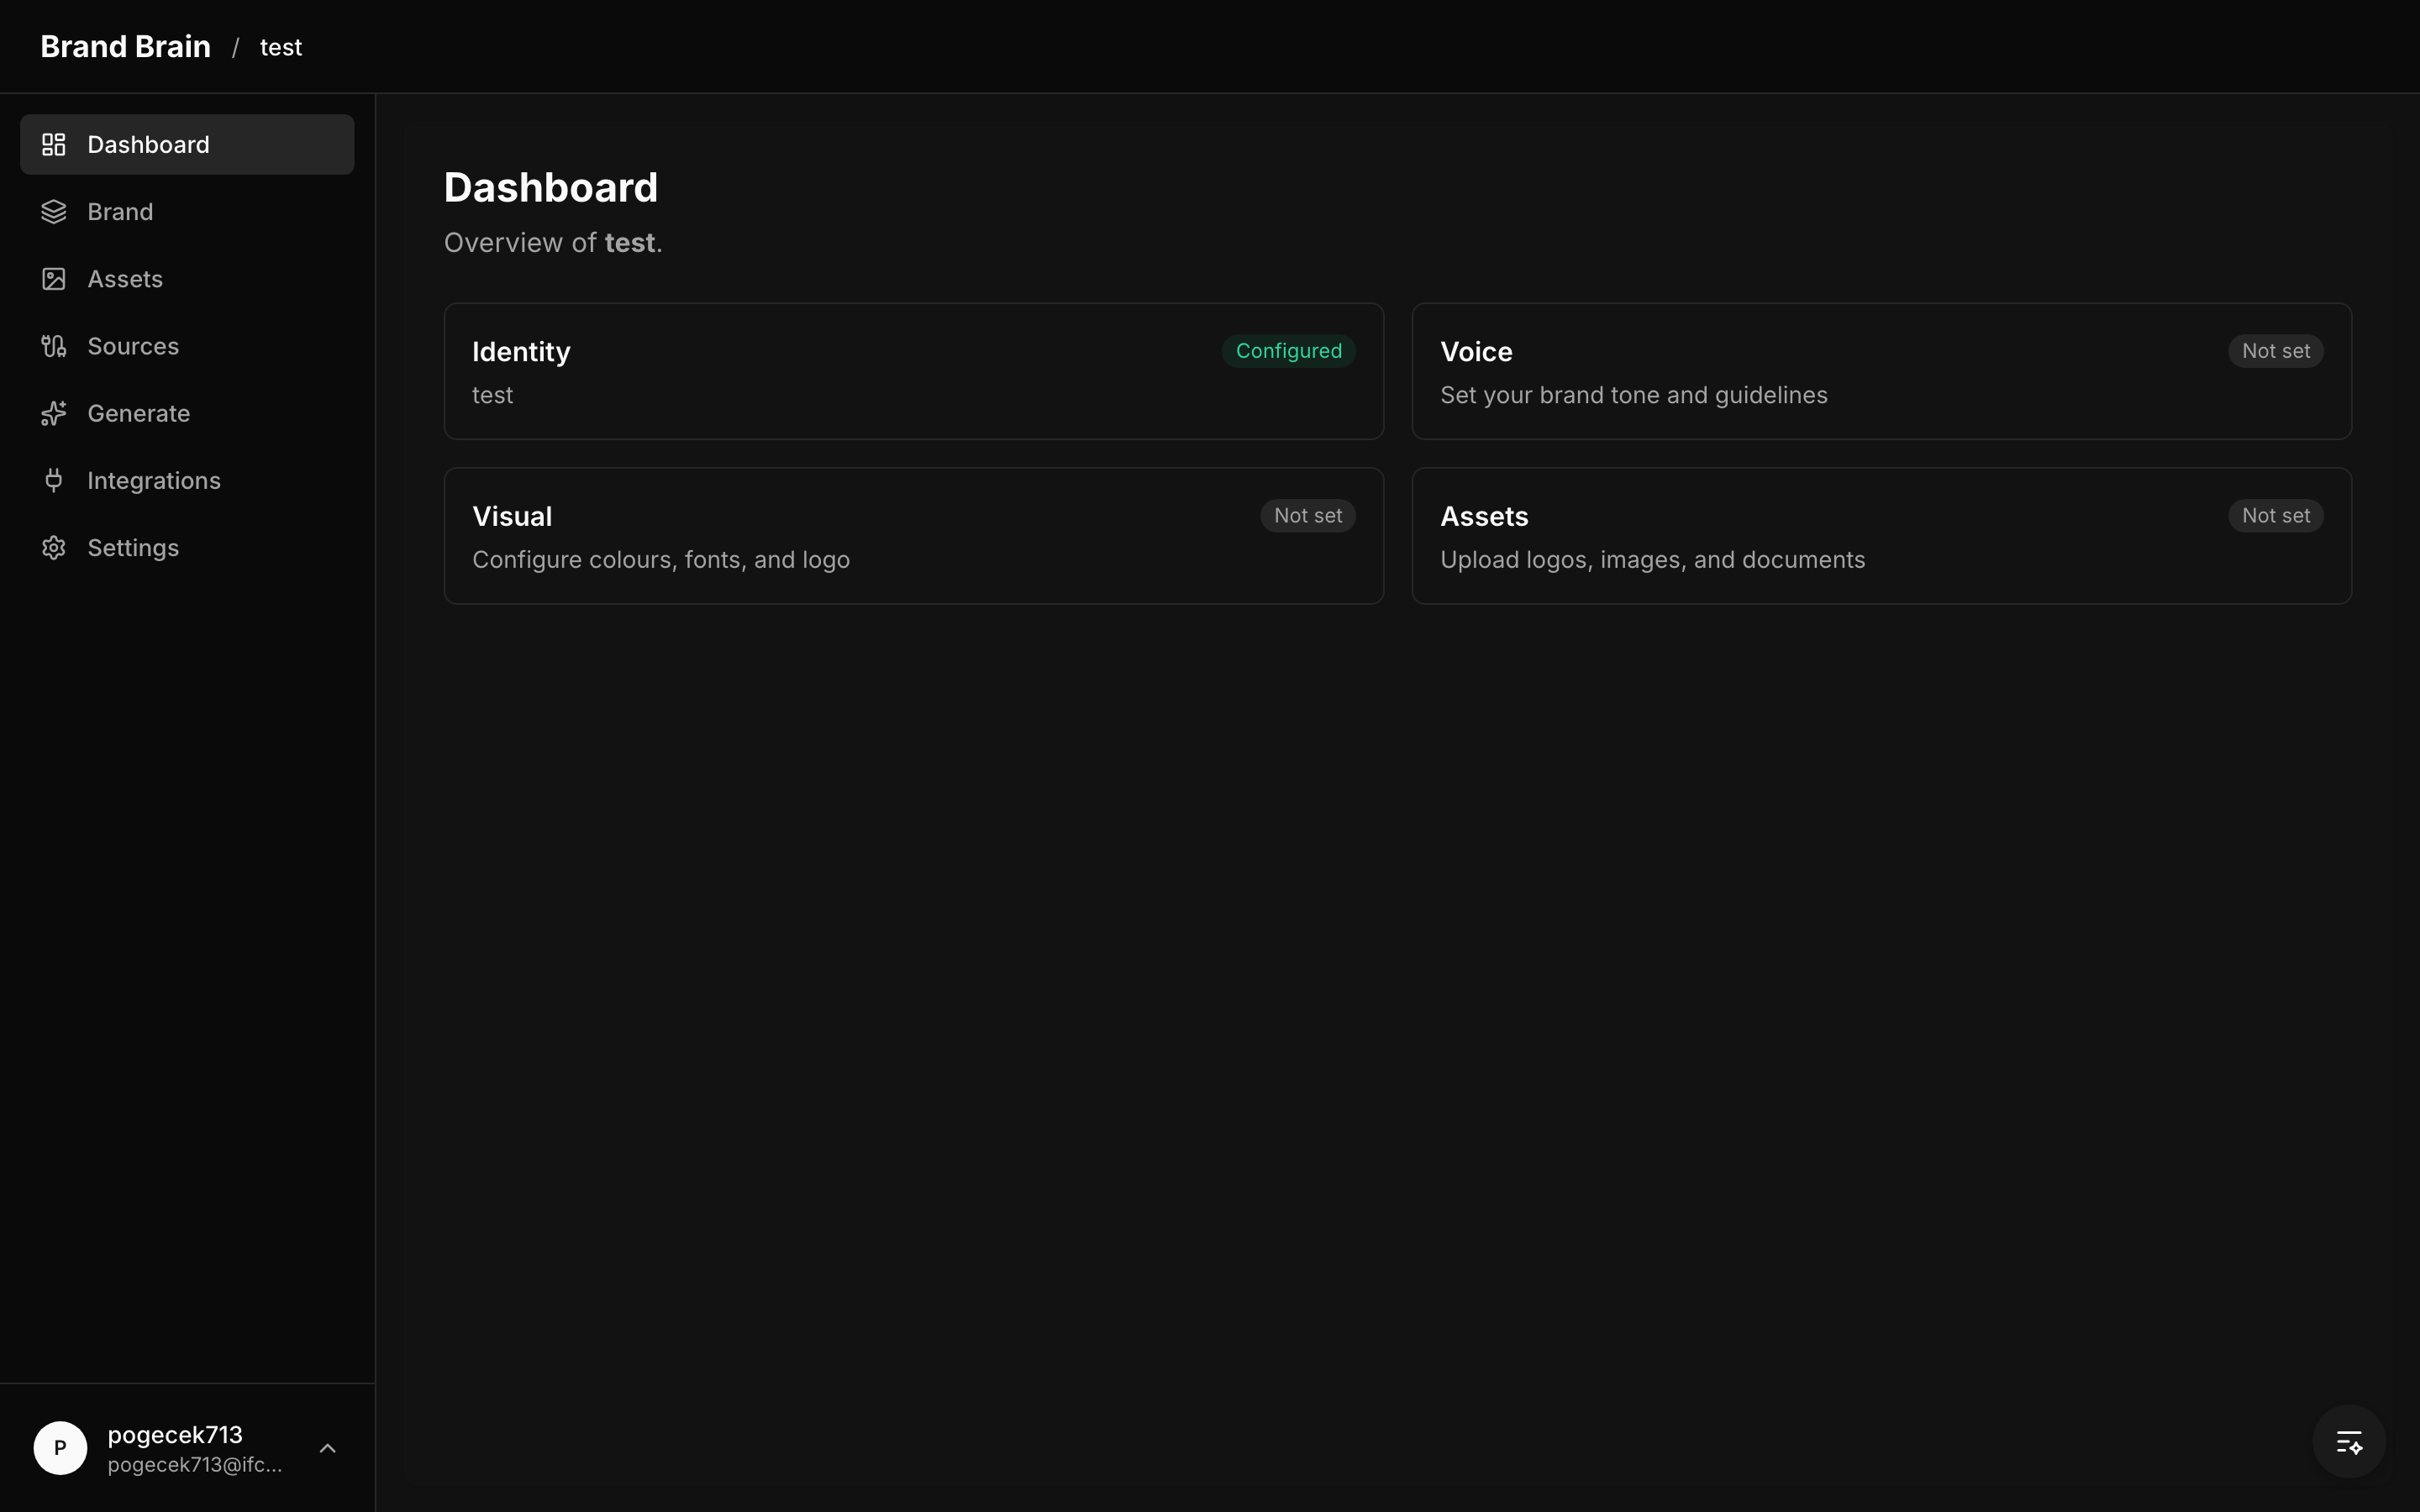Go to the Settings label

(x=133, y=547)
